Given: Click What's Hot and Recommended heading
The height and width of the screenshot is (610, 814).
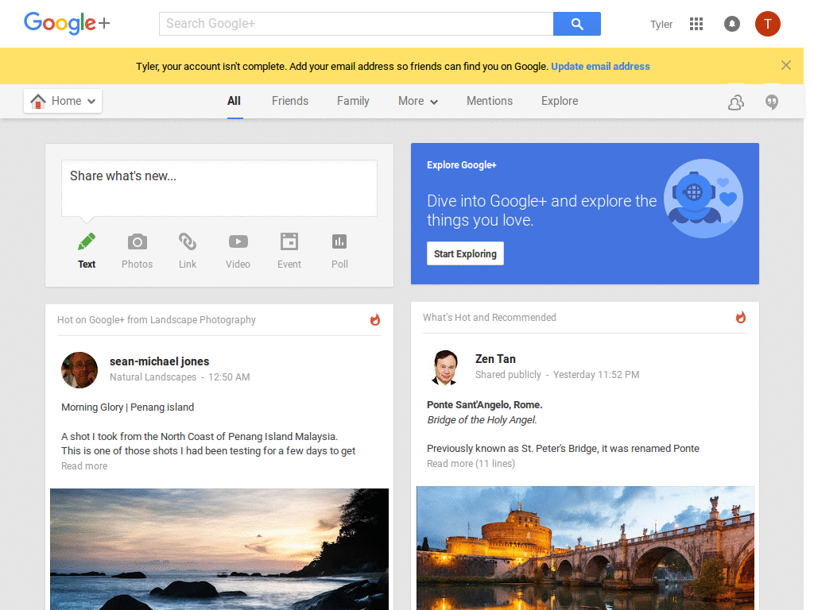Looking at the screenshot, I should click(490, 317).
